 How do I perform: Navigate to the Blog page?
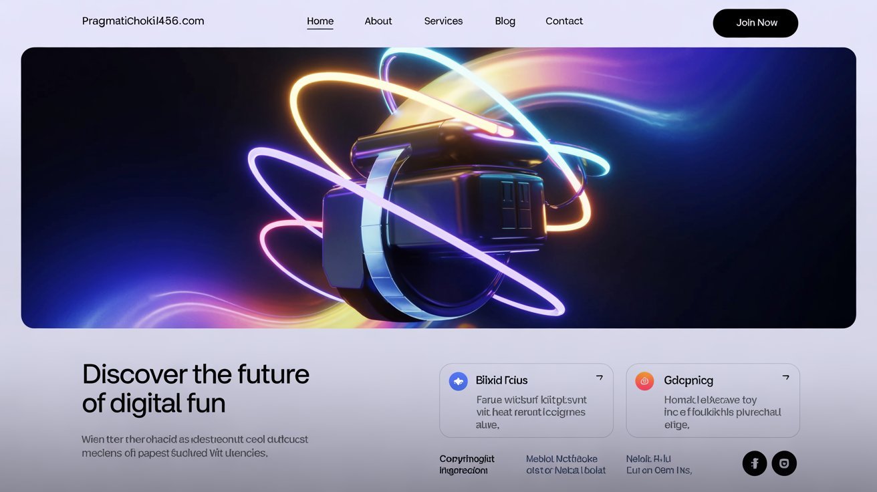pos(505,21)
